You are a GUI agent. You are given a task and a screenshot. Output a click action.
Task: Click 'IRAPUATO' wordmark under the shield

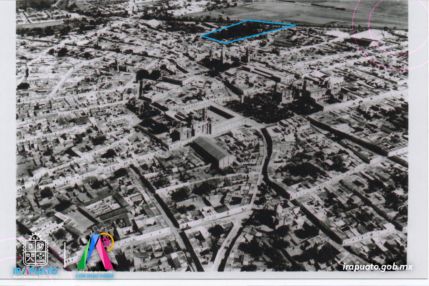pyautogui.click(x=35, y=271)
